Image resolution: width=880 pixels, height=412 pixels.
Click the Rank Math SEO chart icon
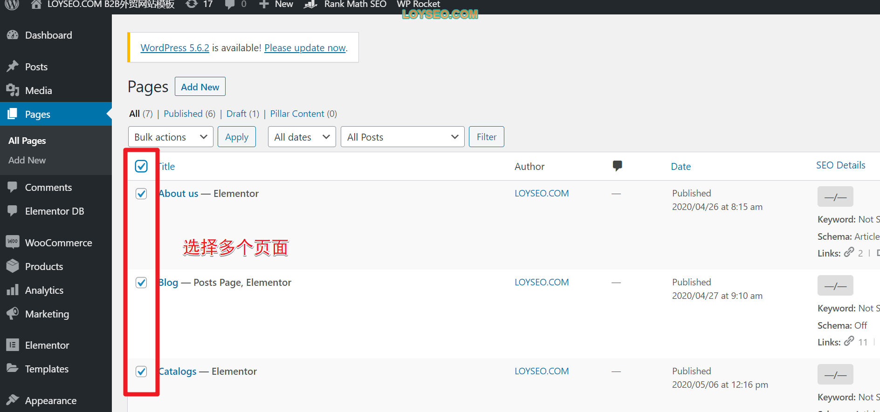point(310,4)
